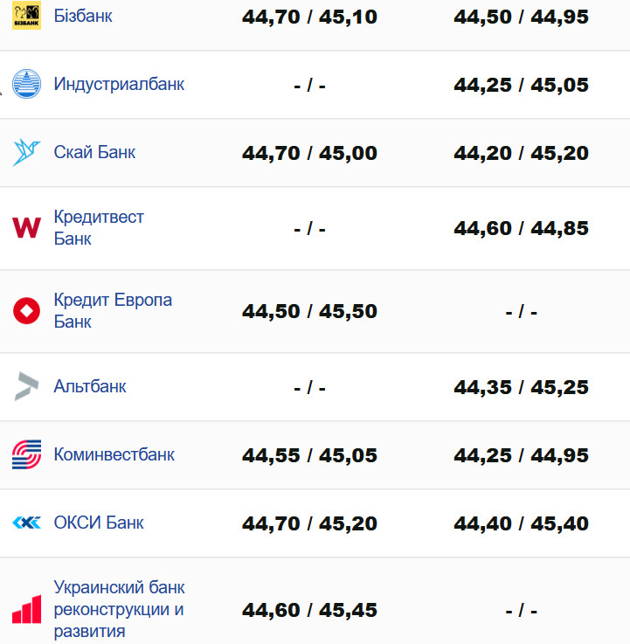This screenshot has width=630, height=644.
Task: Click the Индустриалбанк round blue logo
Action: [26, 84]
